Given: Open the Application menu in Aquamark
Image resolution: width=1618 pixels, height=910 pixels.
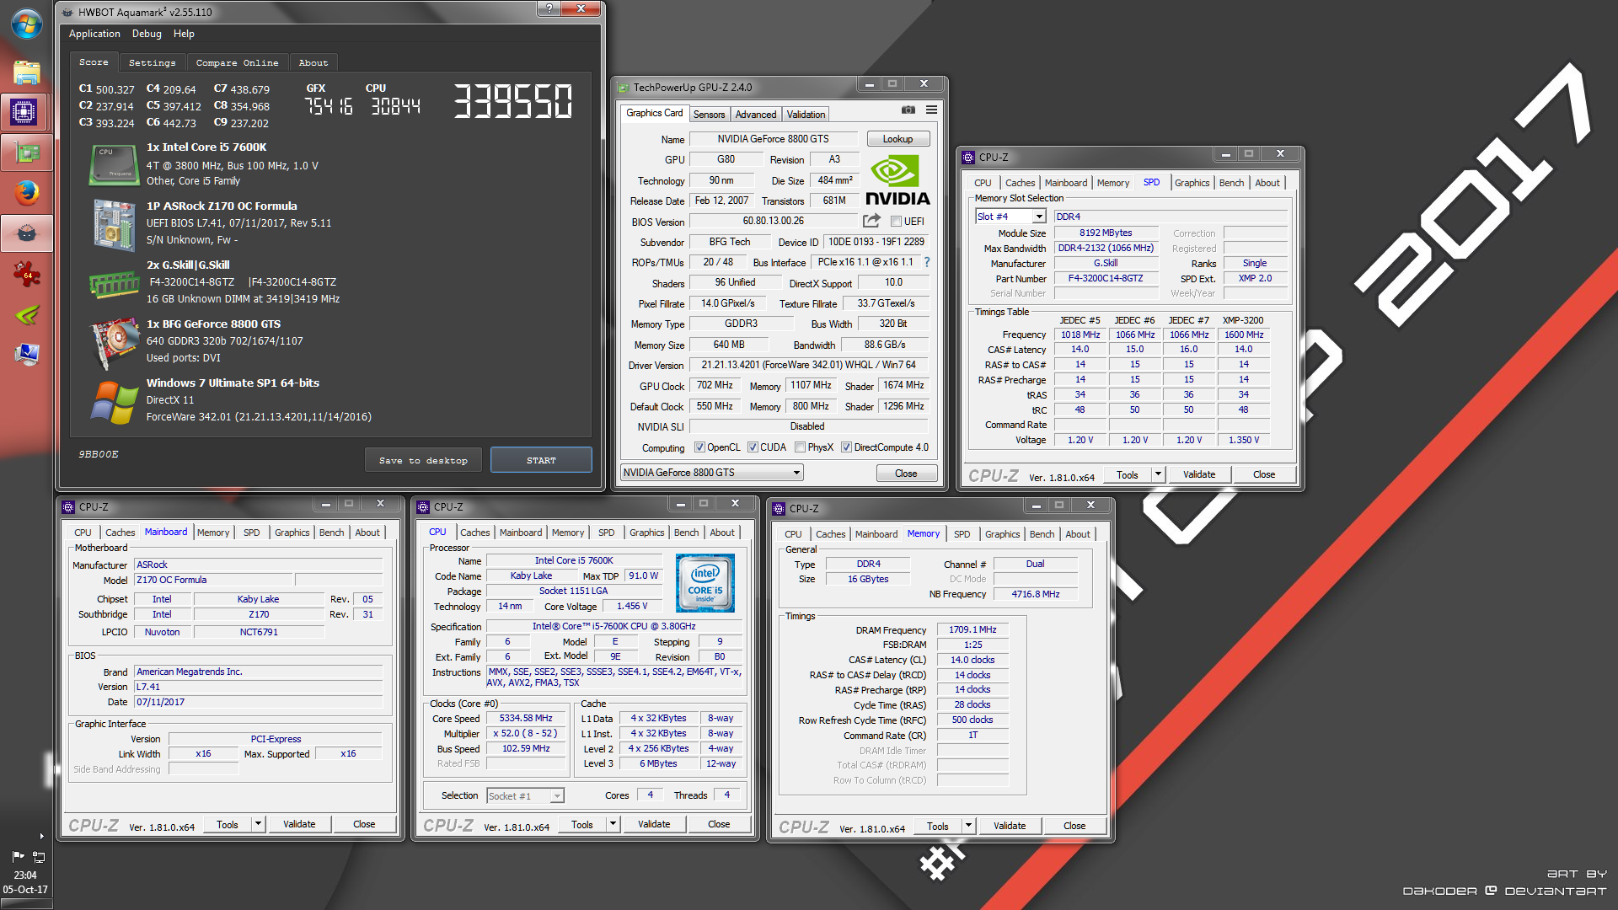Looking at the screenshot, I should click(94, 34).
